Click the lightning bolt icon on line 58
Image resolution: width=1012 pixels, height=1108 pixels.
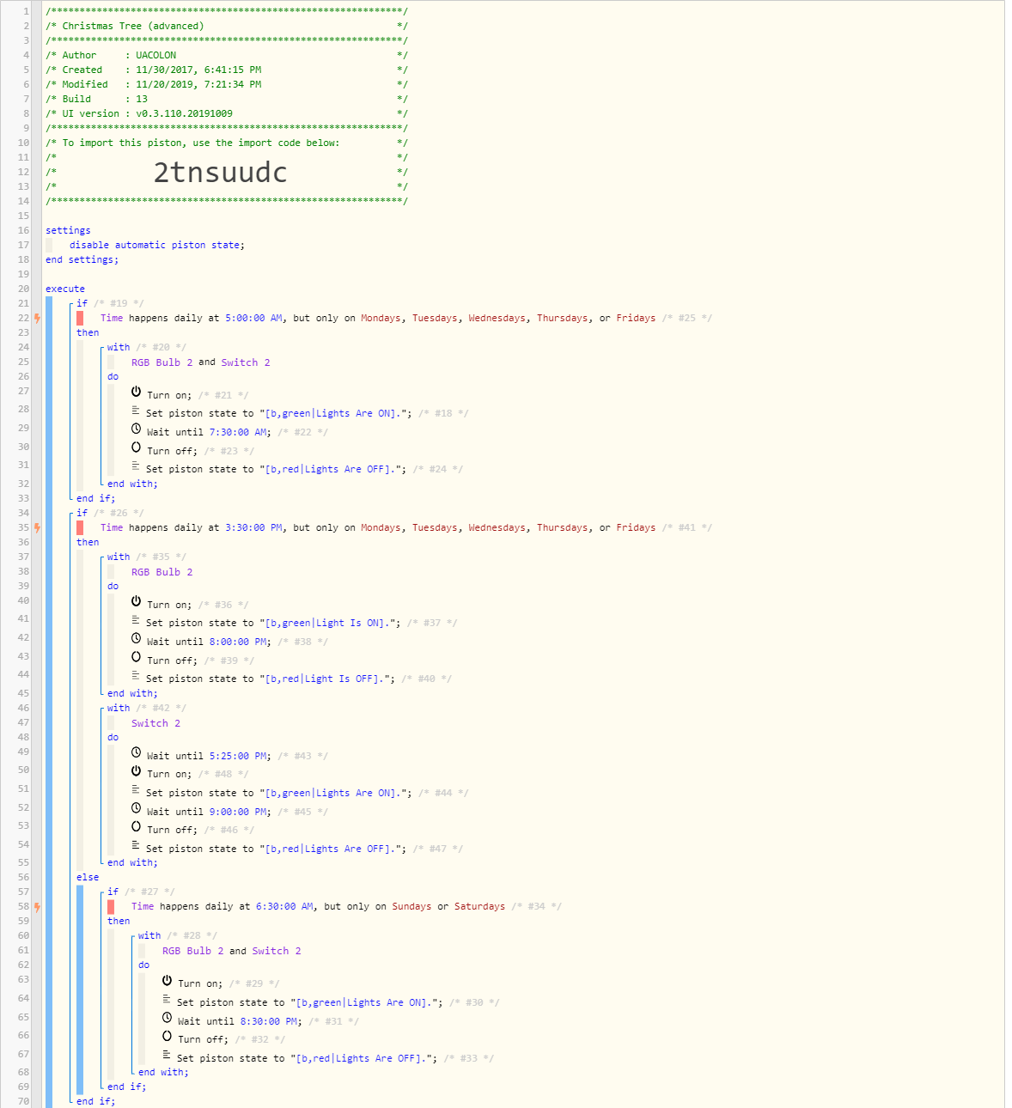37,906
